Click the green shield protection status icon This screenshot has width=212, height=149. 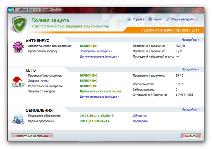[19, 25]
